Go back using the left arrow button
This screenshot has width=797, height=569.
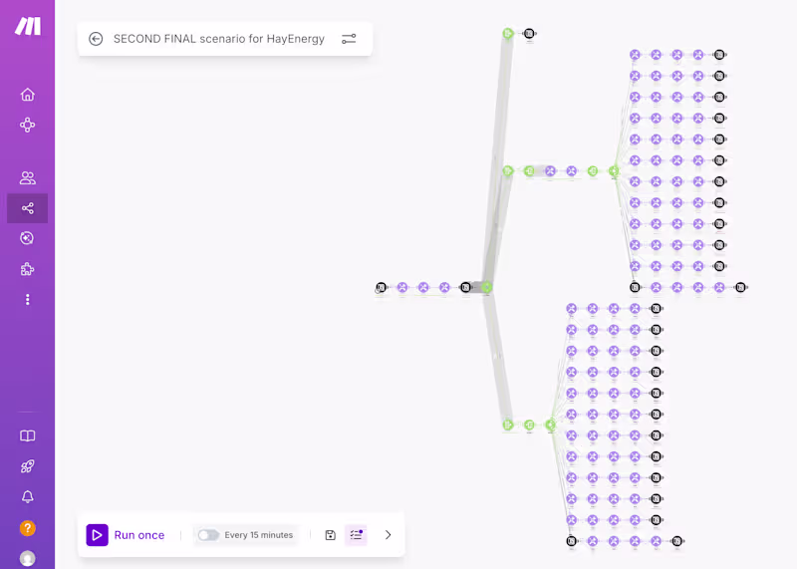point(96,39)
